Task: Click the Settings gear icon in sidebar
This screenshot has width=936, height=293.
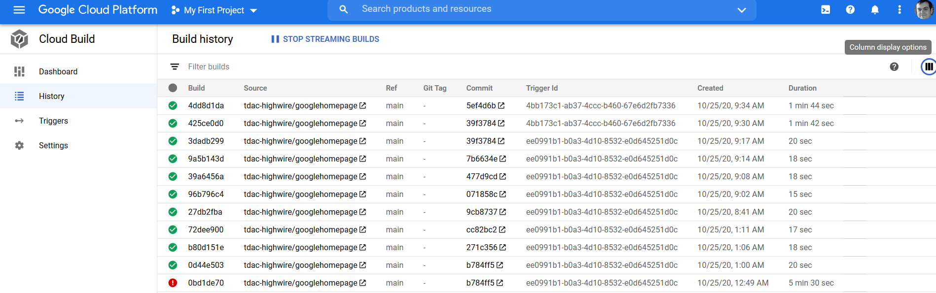Action: 19,145
